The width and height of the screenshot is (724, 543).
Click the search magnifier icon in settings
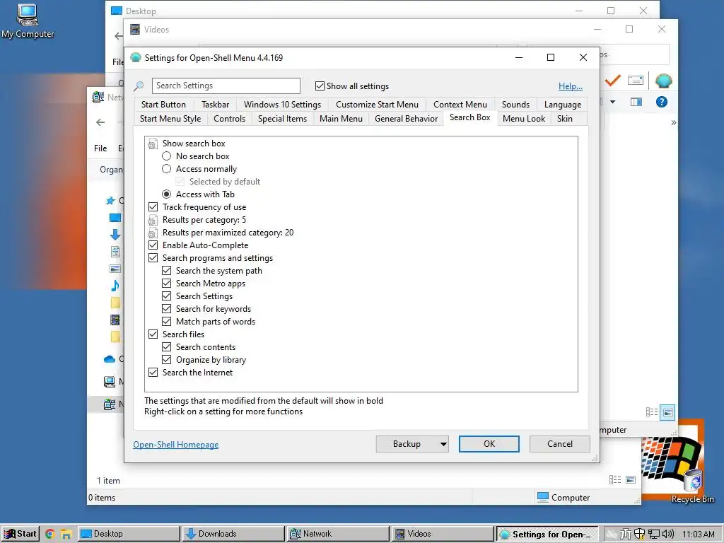[139, 86]
